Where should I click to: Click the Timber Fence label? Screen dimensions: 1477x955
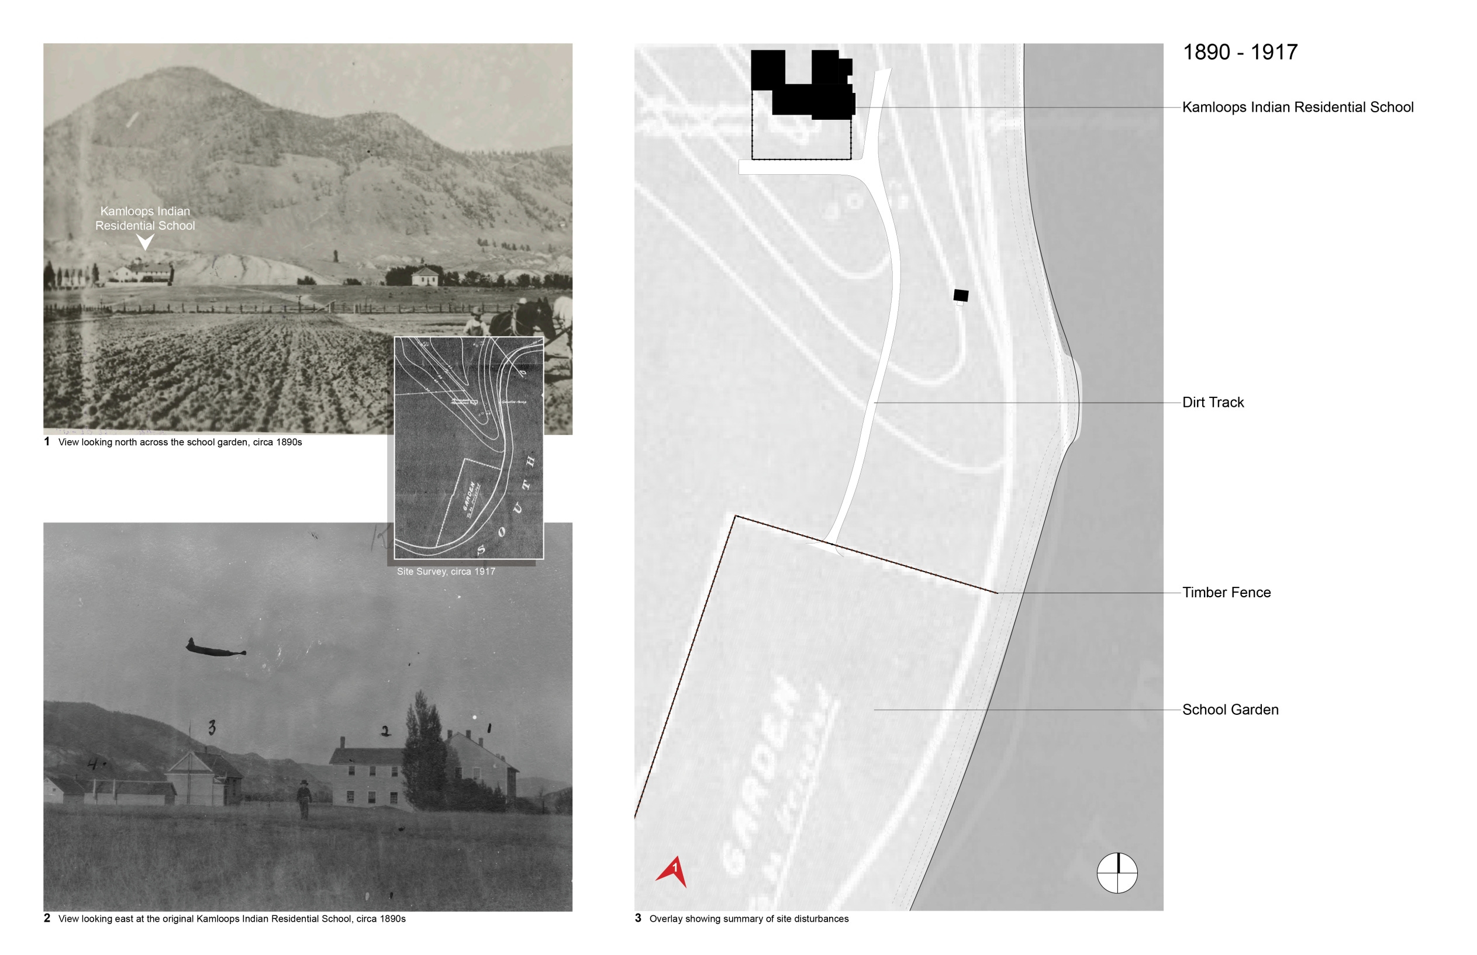point(1226,592)
